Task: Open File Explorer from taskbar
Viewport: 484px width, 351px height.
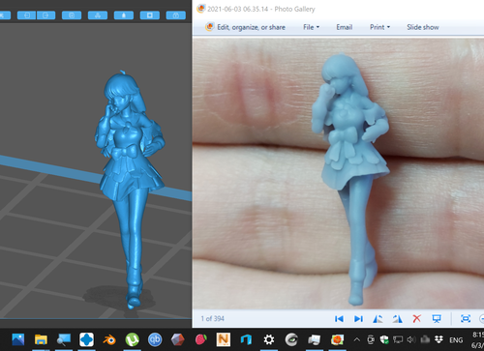Action: (x=41, y=339)
